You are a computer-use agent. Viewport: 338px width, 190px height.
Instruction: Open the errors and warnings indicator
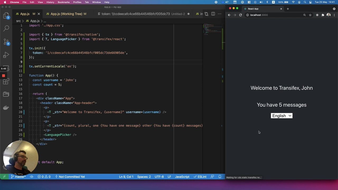(44, 177)
